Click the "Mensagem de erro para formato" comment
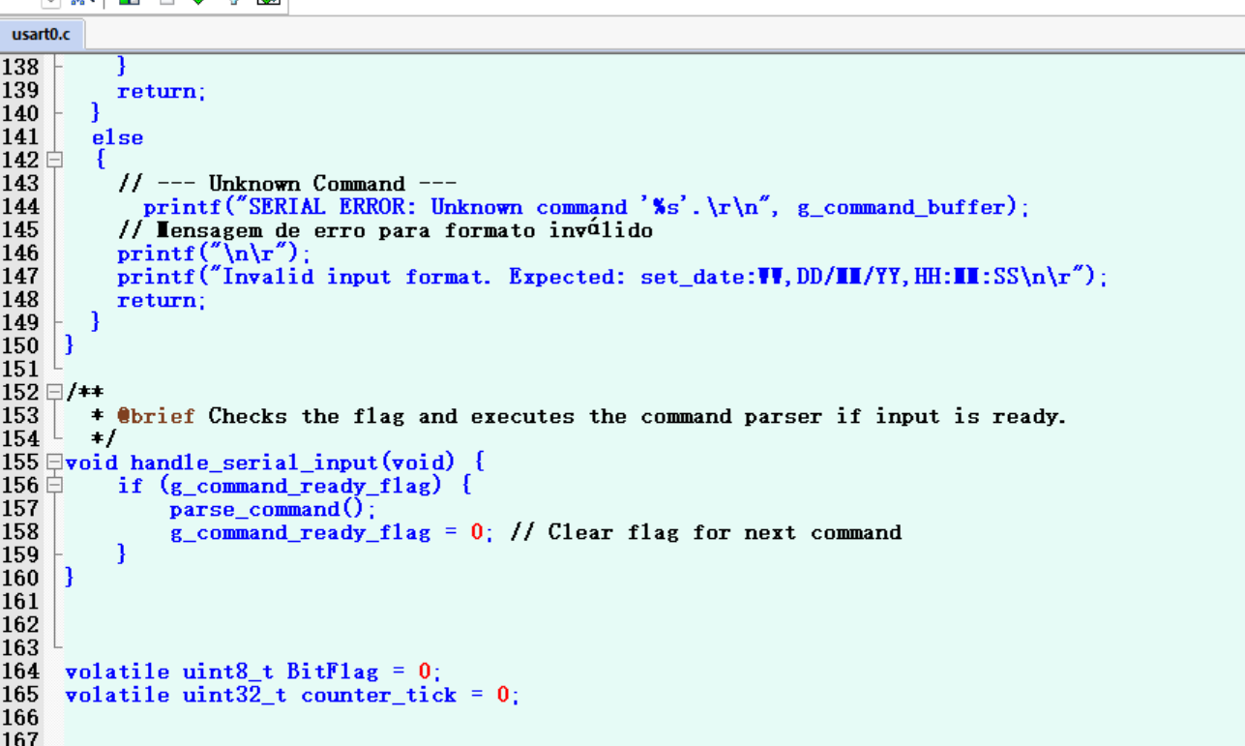This screenshot has height=746, width=1245. [385, 230]
